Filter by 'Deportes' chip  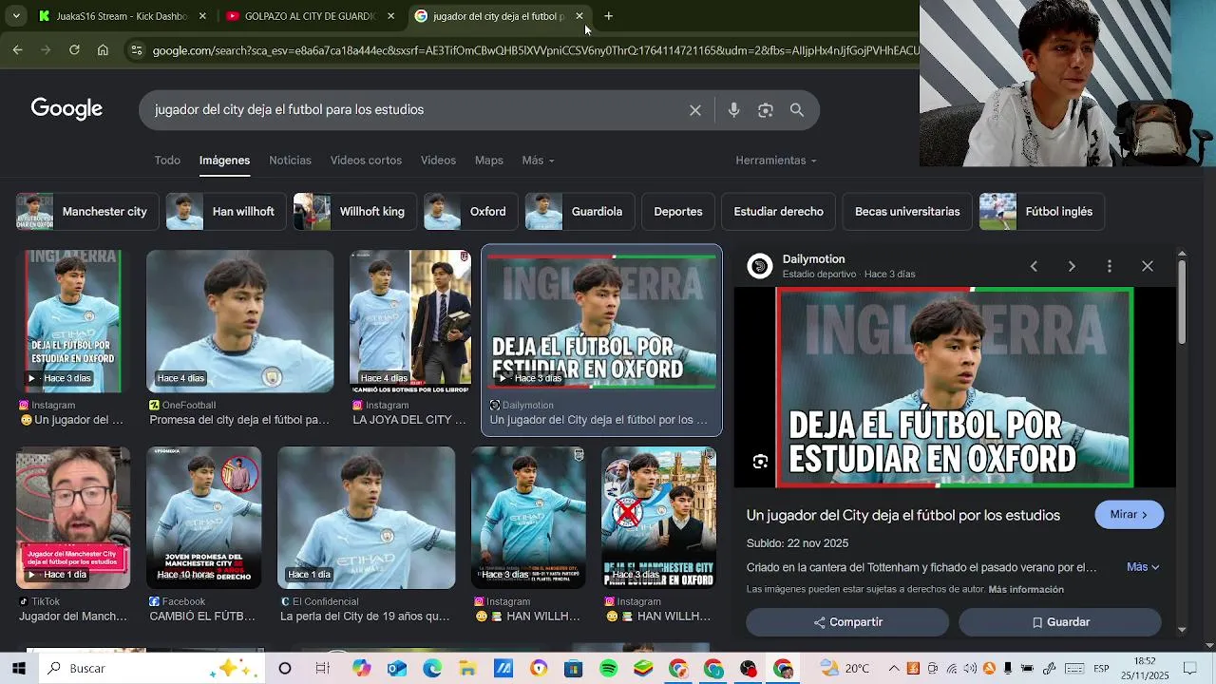click(x=678, y=212)
